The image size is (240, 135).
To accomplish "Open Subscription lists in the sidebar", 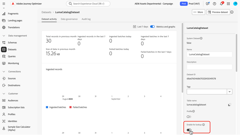I will tap(16, 107).
